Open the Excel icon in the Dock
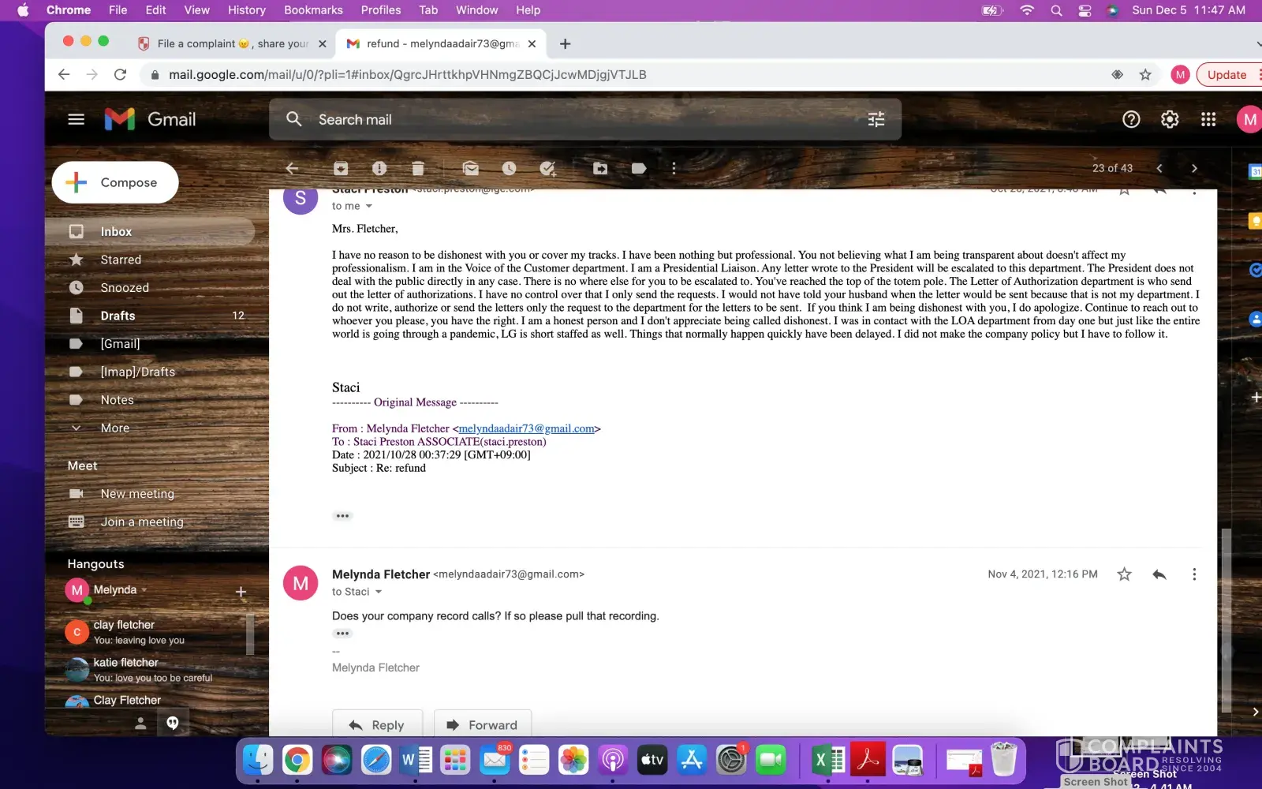 pos(828,760)
